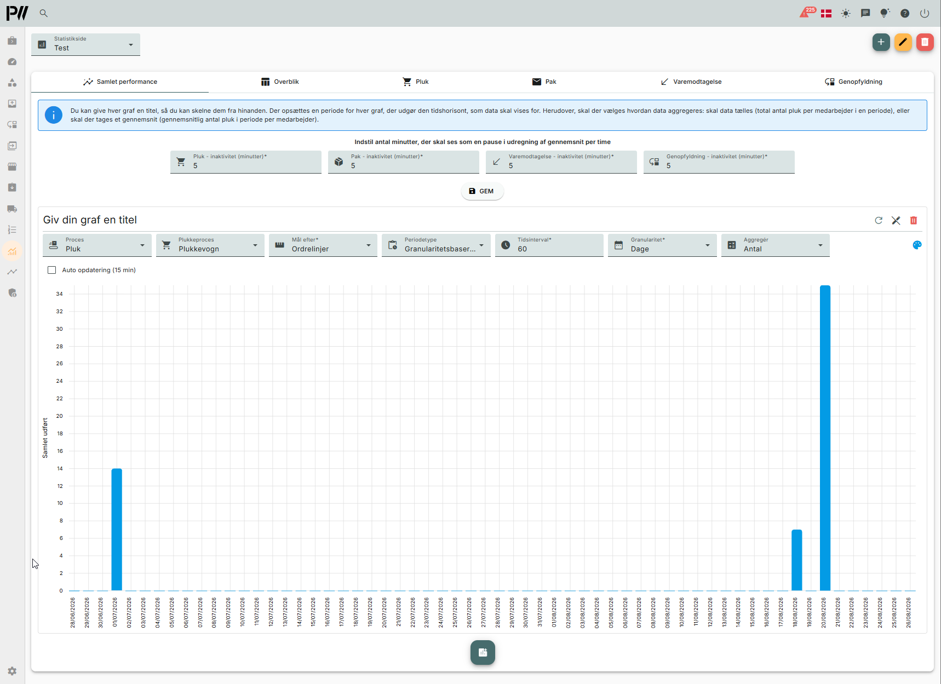Switch to the Varemodtagelse tab
Viewport: 941px width, 684px height.
(691, 82)
